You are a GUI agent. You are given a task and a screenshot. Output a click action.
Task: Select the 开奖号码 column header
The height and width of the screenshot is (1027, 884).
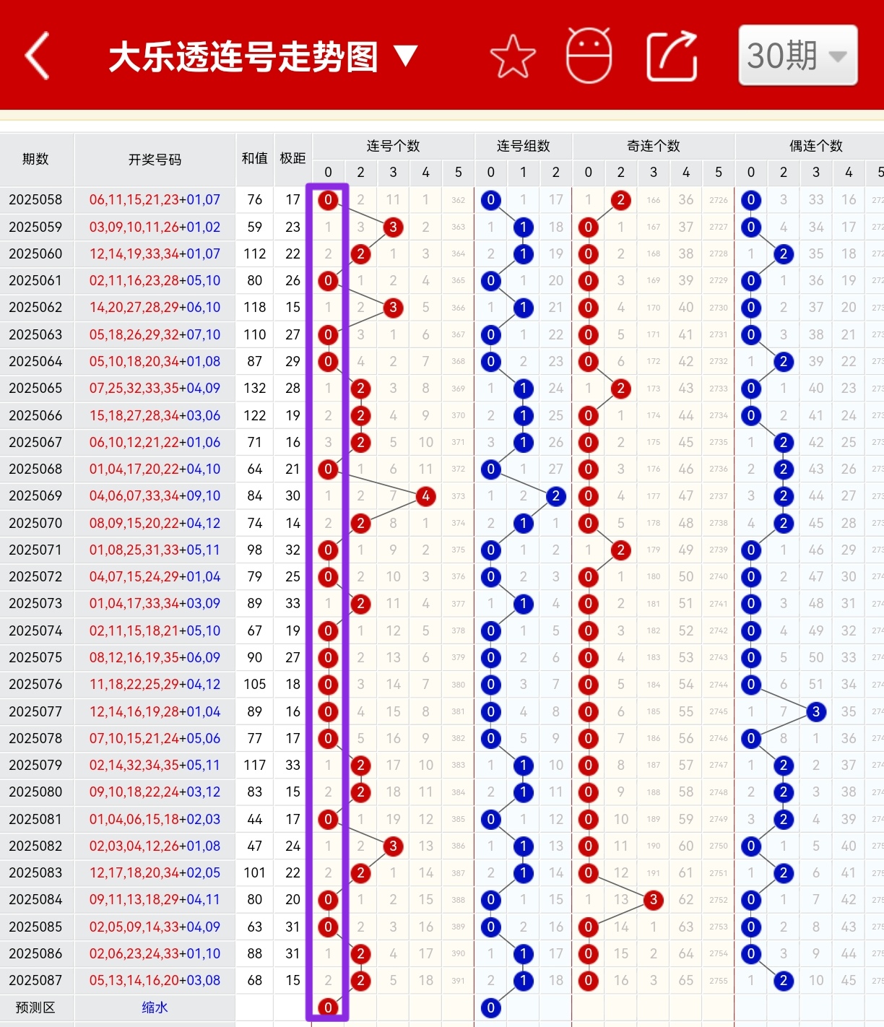point(155,159)
